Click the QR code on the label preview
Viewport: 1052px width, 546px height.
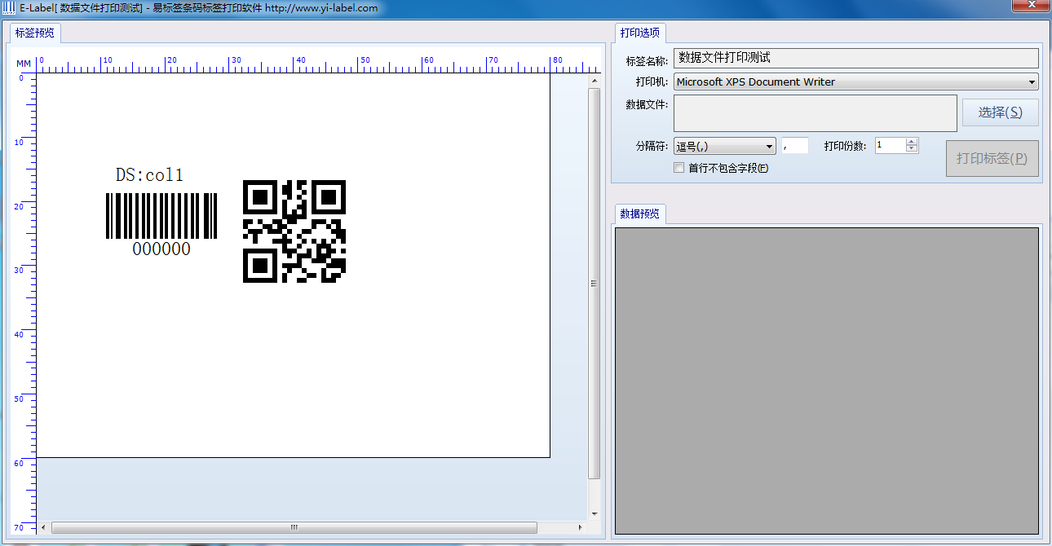coord(294,231)
